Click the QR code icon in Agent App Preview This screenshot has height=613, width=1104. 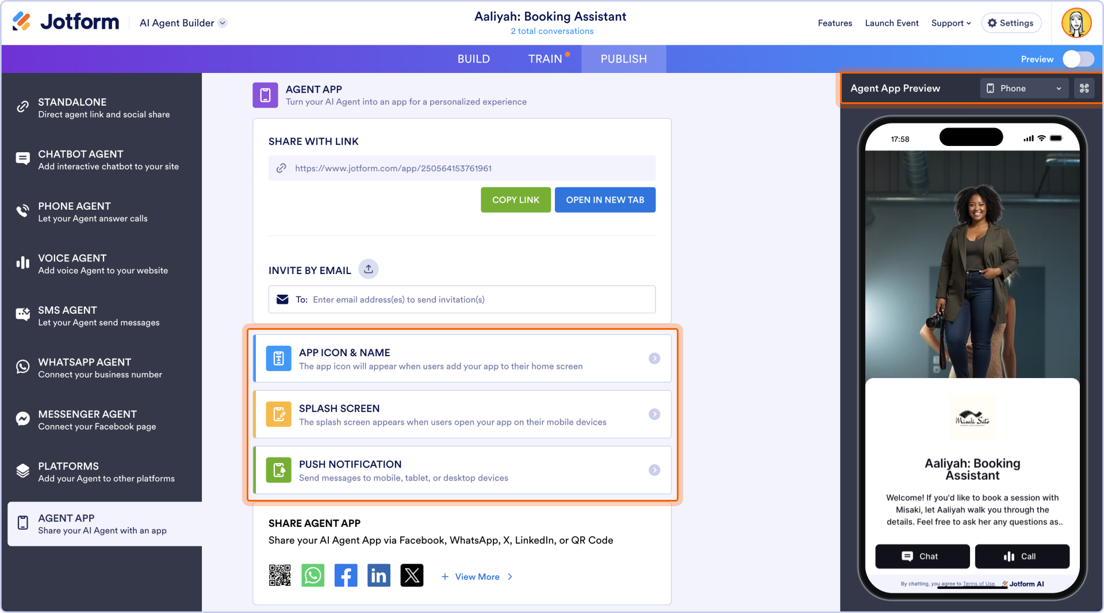click(1084, 88)
